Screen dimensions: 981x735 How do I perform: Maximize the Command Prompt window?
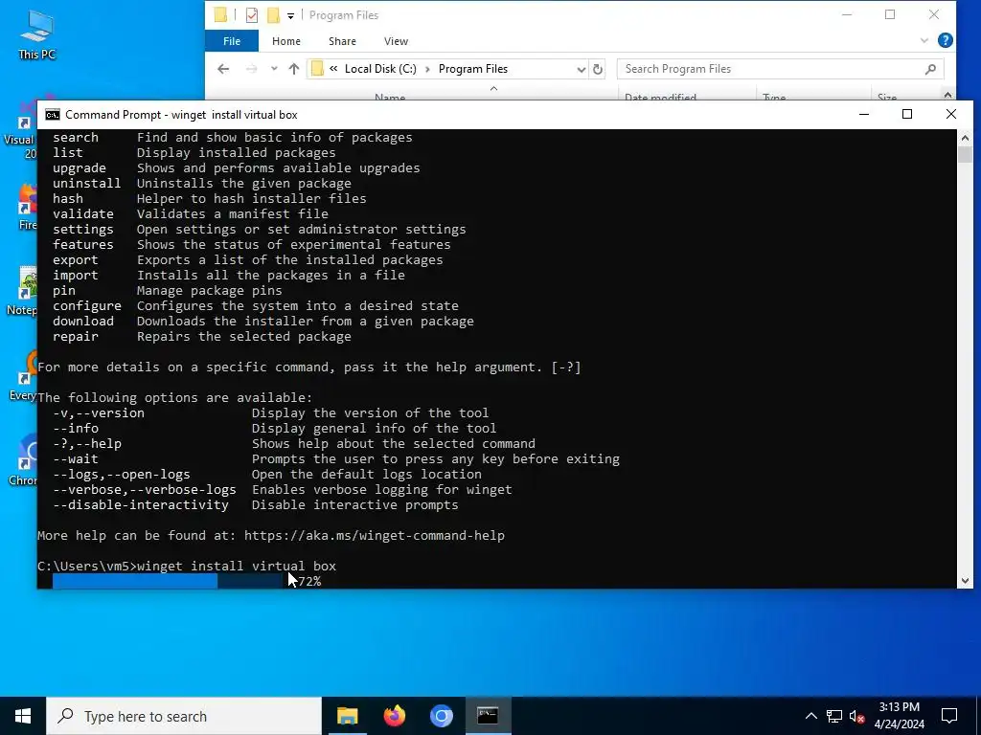[x=907, y=115]
